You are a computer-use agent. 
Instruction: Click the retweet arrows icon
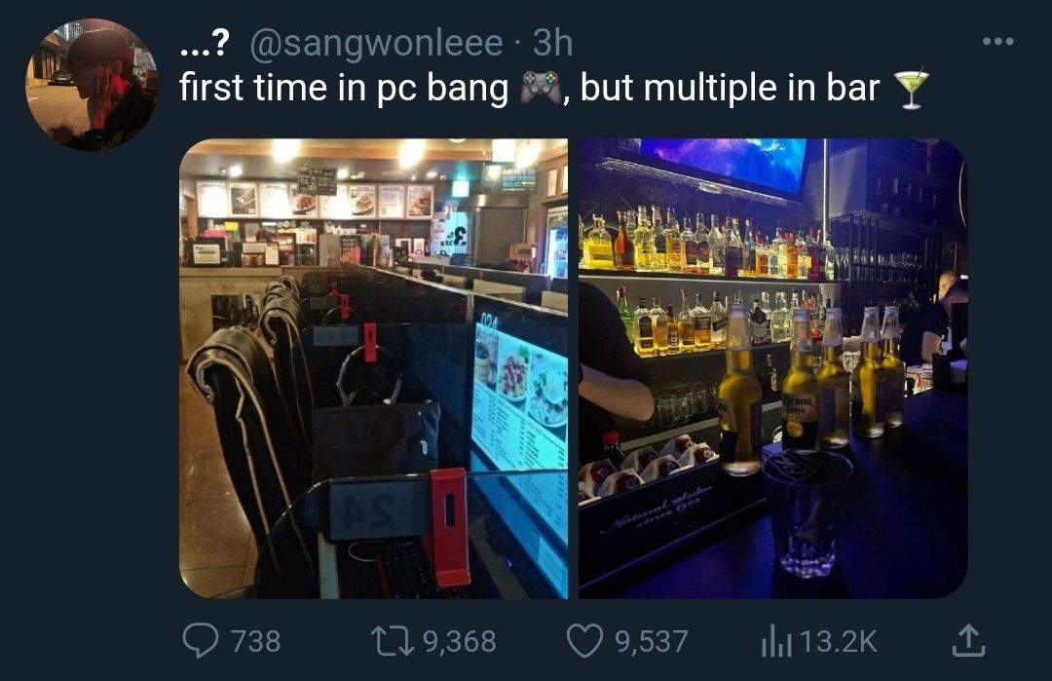tap(394, 641)
